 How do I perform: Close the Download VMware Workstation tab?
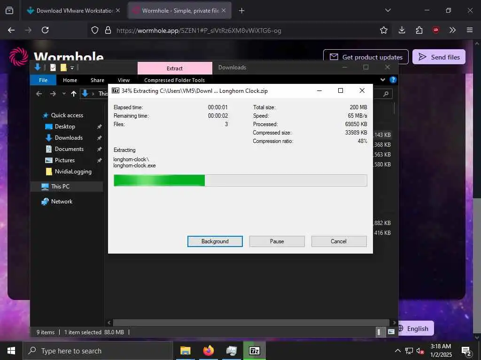click(x=118, y=10)
